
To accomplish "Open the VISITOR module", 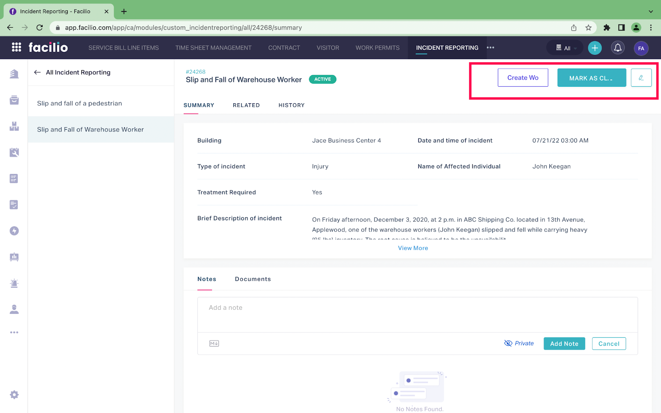I will [328, 48].
